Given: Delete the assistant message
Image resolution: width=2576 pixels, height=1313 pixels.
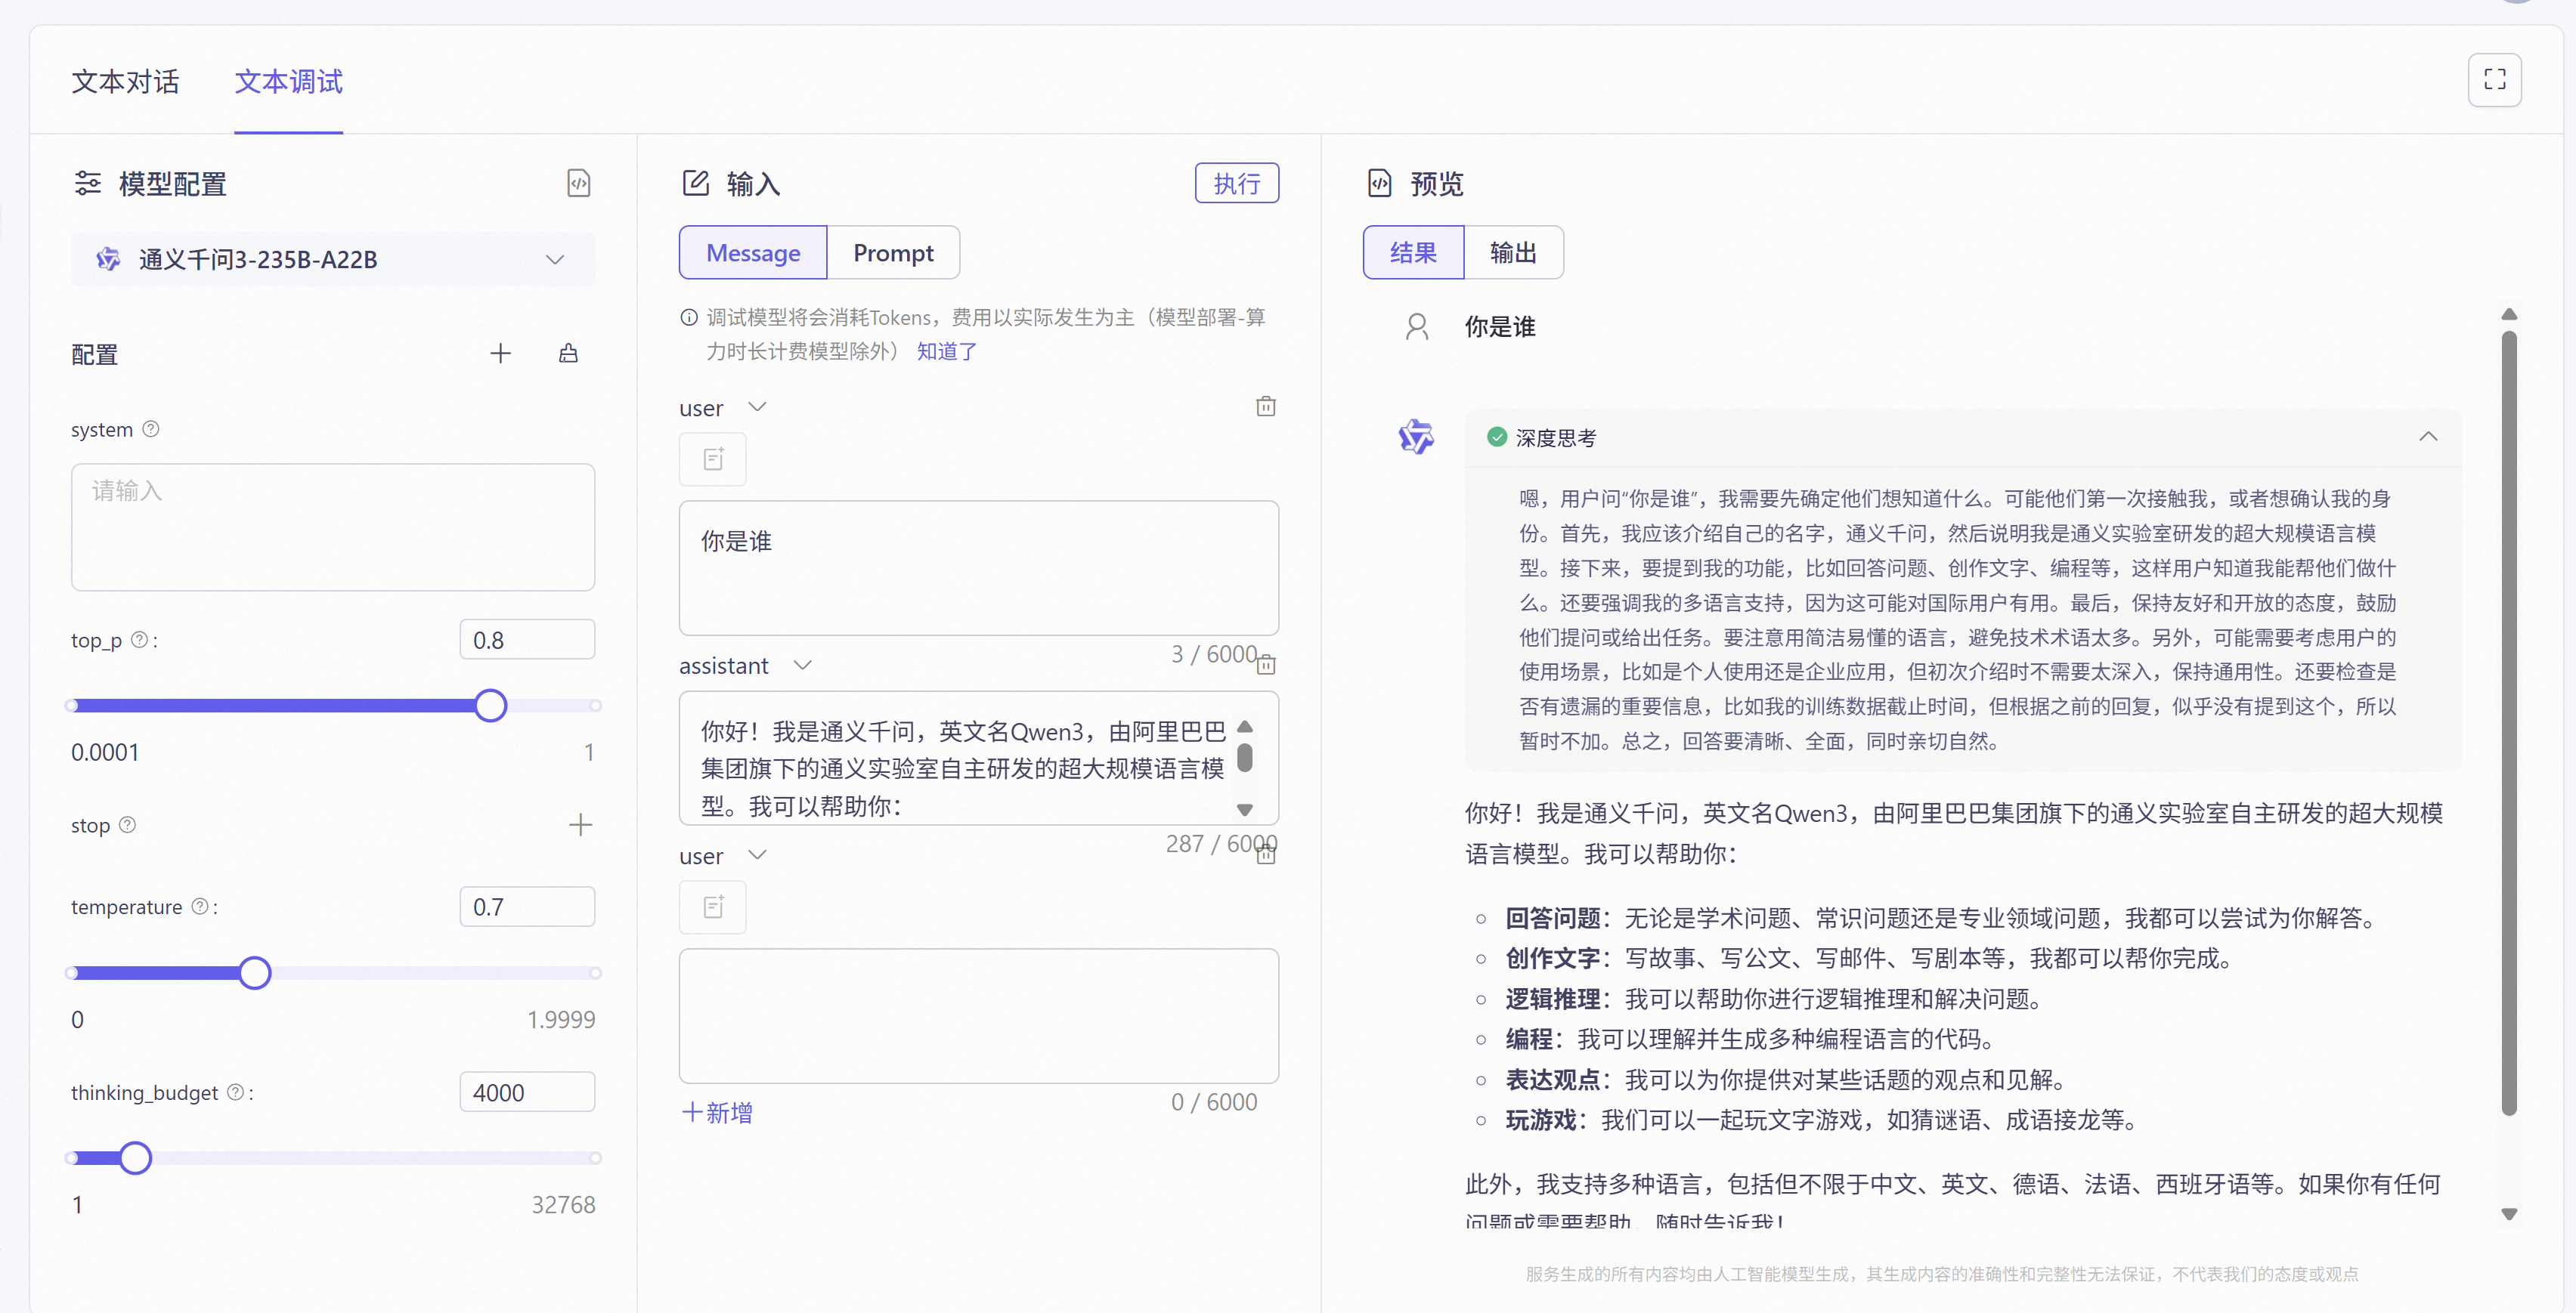Looking at the screenshot, I should coord(1265,665).
